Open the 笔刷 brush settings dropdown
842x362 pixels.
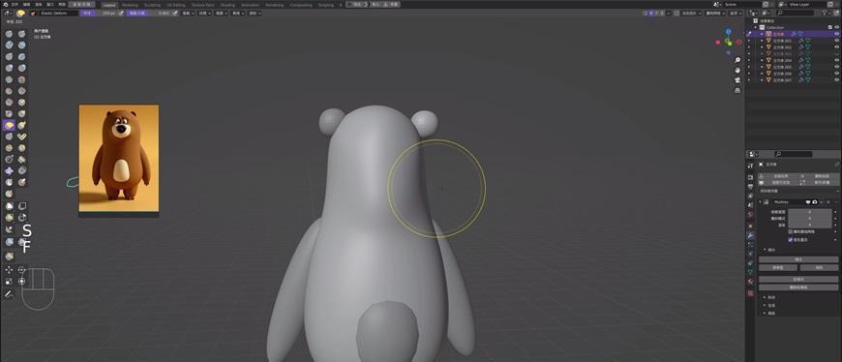188,13
